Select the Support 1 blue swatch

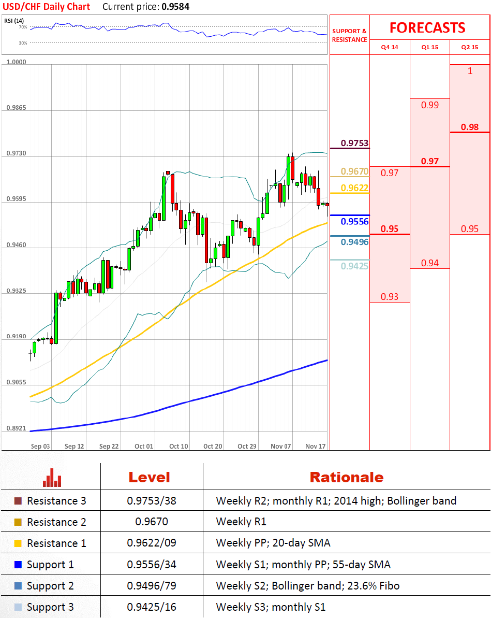[18, 565]
